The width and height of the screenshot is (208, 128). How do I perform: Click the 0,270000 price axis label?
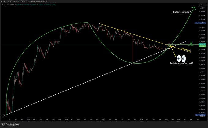click(x=202, y=19)
